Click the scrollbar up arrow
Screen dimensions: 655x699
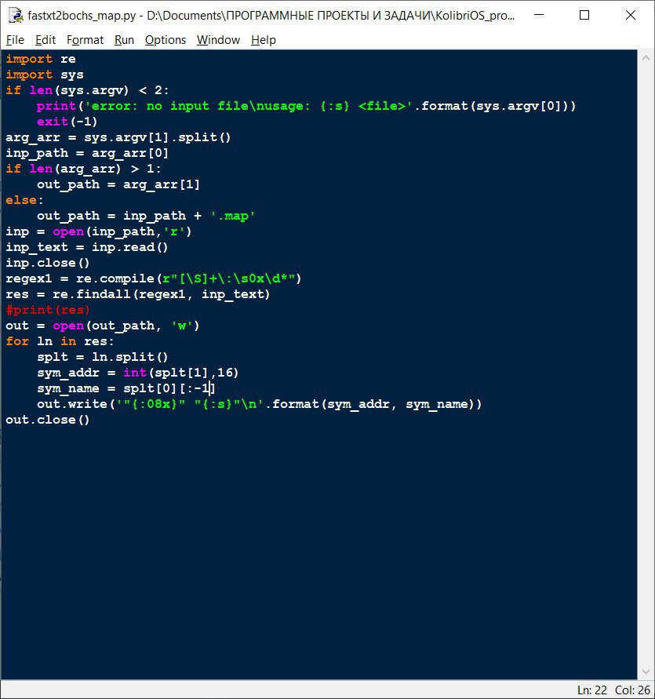(646, 57)
